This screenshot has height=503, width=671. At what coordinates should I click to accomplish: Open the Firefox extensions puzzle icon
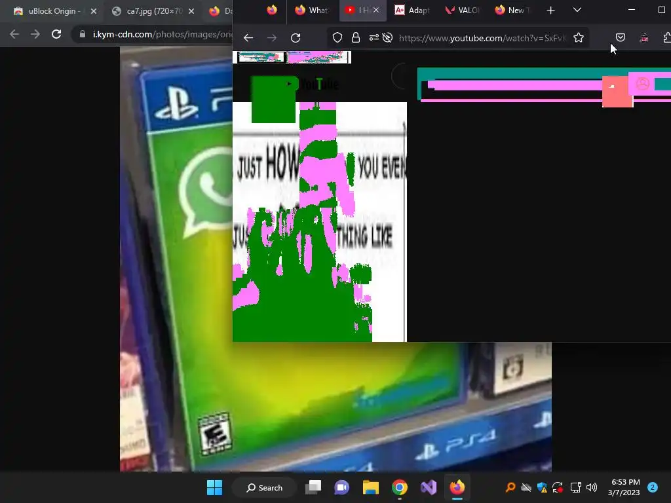click(666, 38)
